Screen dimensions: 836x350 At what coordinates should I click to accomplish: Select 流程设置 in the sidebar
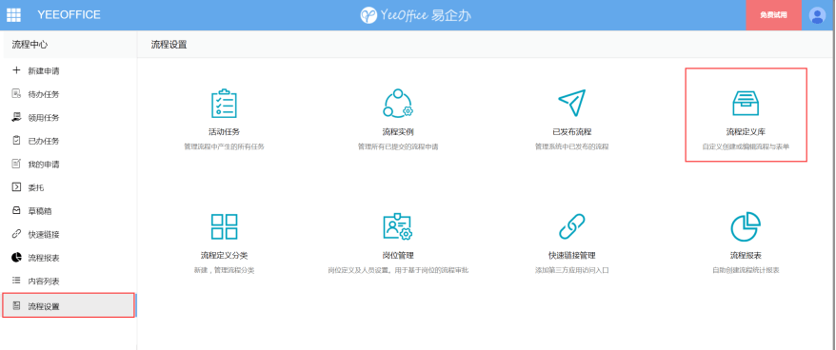[69, 305]
